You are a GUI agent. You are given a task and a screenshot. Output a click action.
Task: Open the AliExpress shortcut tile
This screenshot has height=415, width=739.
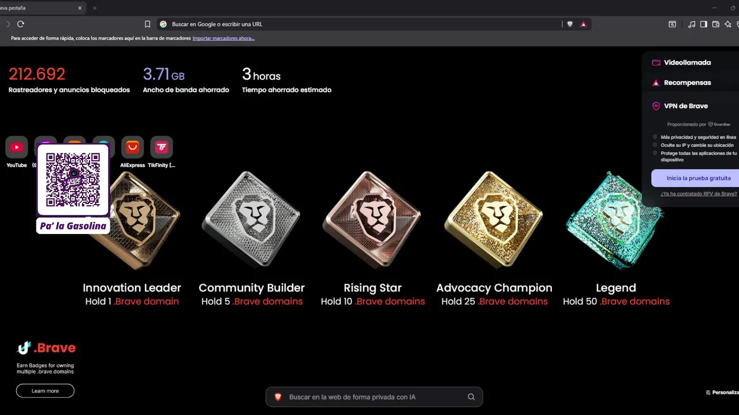click(132, 152)
